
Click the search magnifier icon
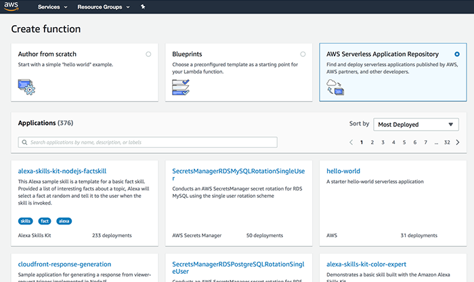click(x=25, y=142)
